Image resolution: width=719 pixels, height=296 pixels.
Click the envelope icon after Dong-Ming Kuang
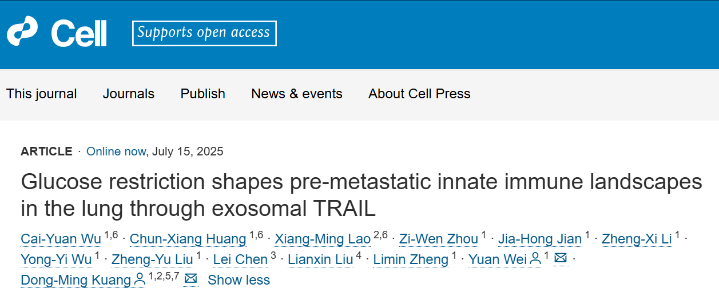point(190,279)
